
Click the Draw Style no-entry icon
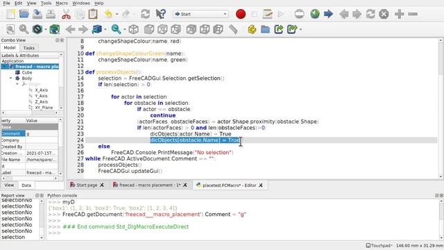click(x=37, y=29)
